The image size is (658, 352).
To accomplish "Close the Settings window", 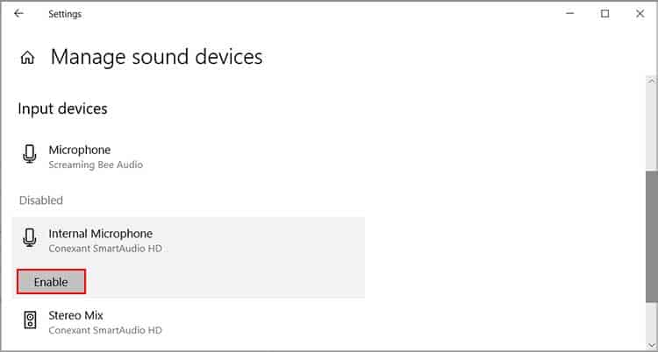I will pyautogui.click(x=640, y=13).
